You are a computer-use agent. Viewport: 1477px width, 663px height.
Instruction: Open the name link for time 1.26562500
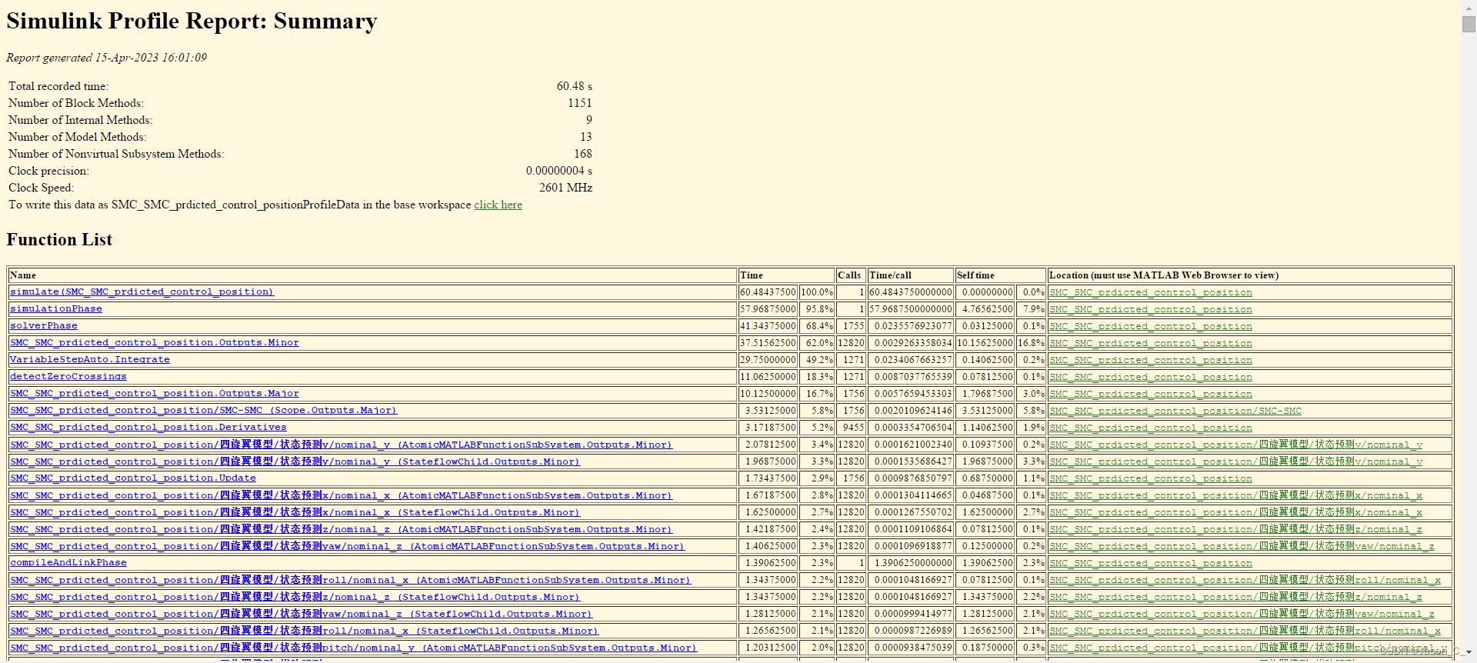click(304, 631)
